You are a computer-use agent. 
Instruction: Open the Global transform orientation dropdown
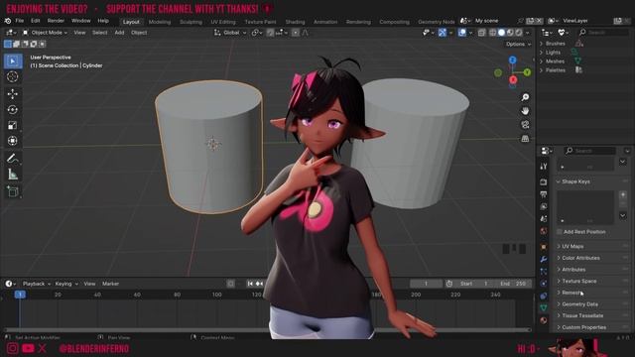pos(230,33)
